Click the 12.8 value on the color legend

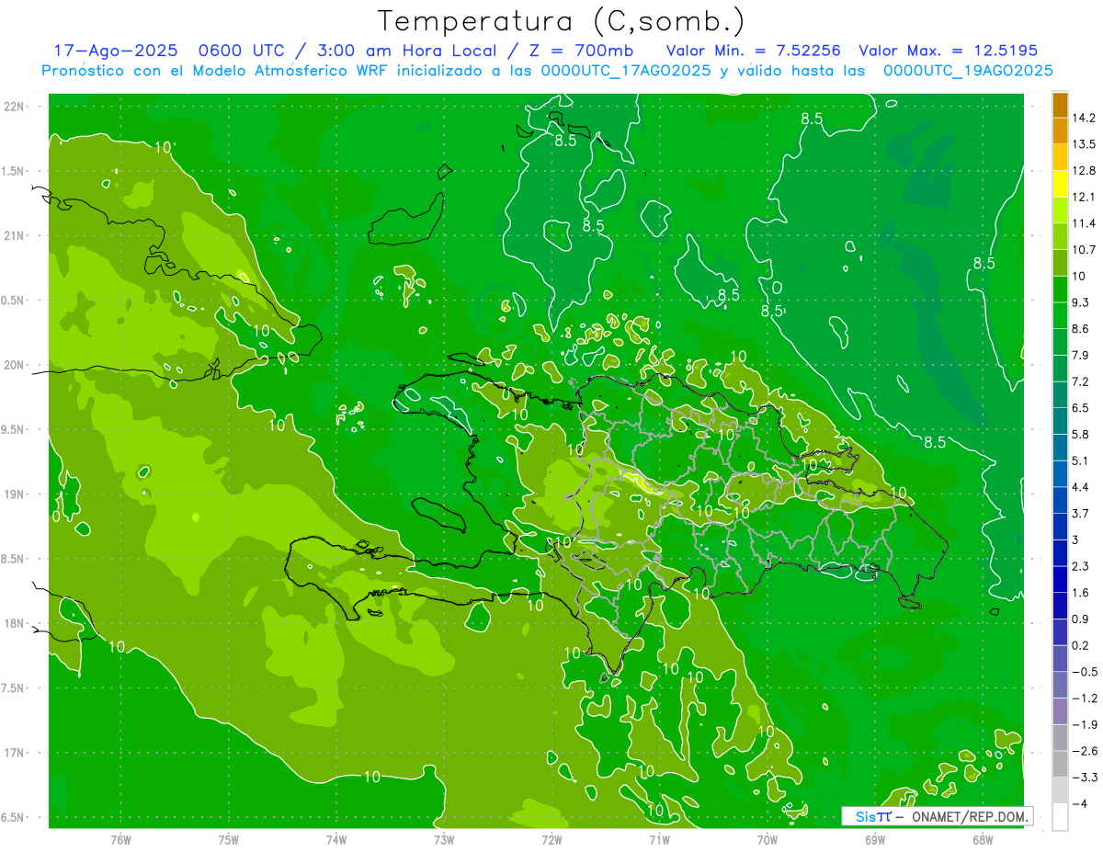coord(1084,170)
